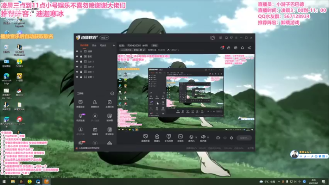Open mode switch pill beside 直播伴侣 logo
The image size is (329, 185).
click(104, 38)
